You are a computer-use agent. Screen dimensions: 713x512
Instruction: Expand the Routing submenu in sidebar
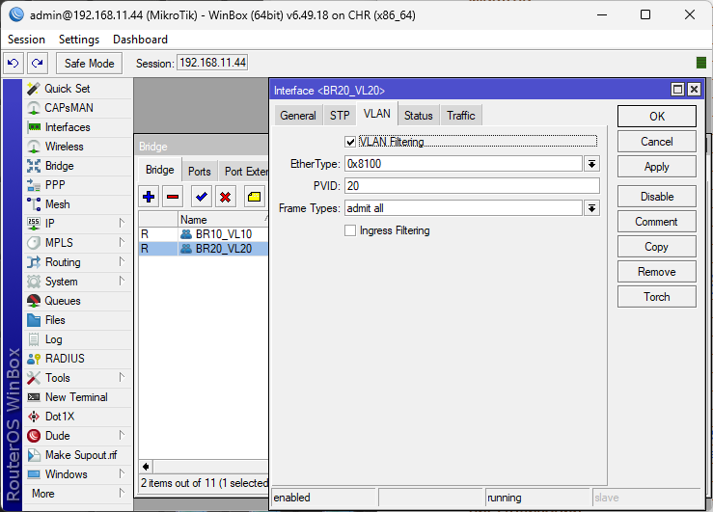(x=63, y=262)
